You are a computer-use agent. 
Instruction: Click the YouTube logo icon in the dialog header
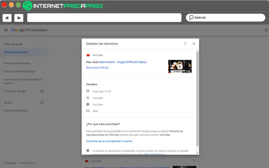(x=88, y=55)
